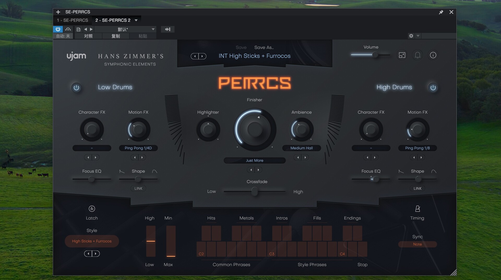Click the C4 key on keyboard
501x280 pixels.
pyautogui.click(x=342, y=249)
